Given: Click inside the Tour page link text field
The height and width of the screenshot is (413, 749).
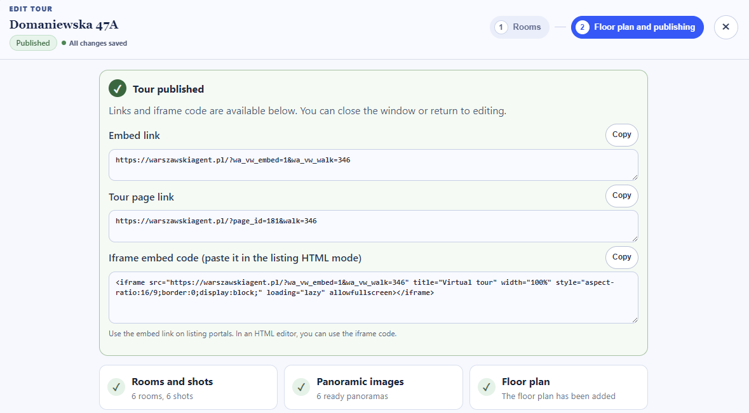Looking at the screenshot, I should [x=373, y=226].
